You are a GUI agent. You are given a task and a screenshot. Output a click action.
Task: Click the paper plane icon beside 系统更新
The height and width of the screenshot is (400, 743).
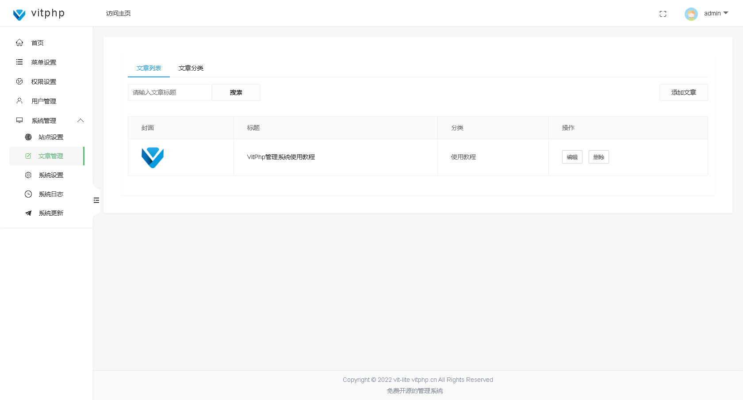coord(28,213)
